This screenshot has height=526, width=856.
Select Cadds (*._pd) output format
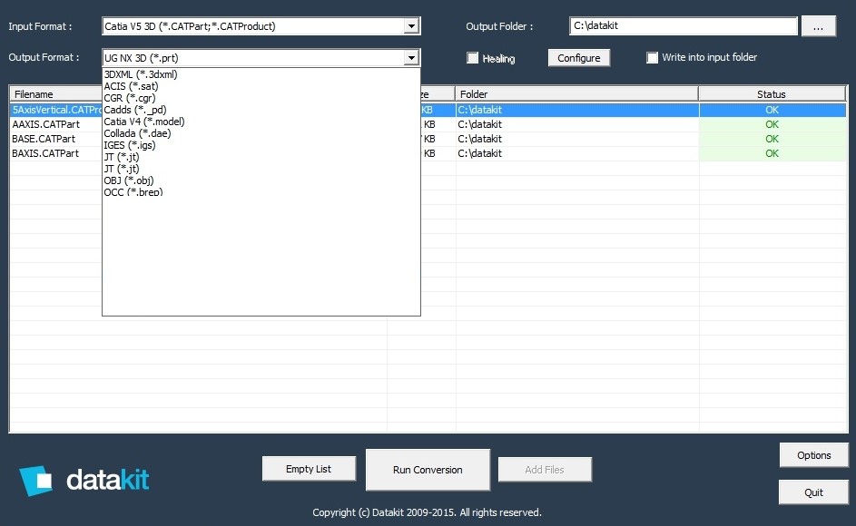point(261,110)
